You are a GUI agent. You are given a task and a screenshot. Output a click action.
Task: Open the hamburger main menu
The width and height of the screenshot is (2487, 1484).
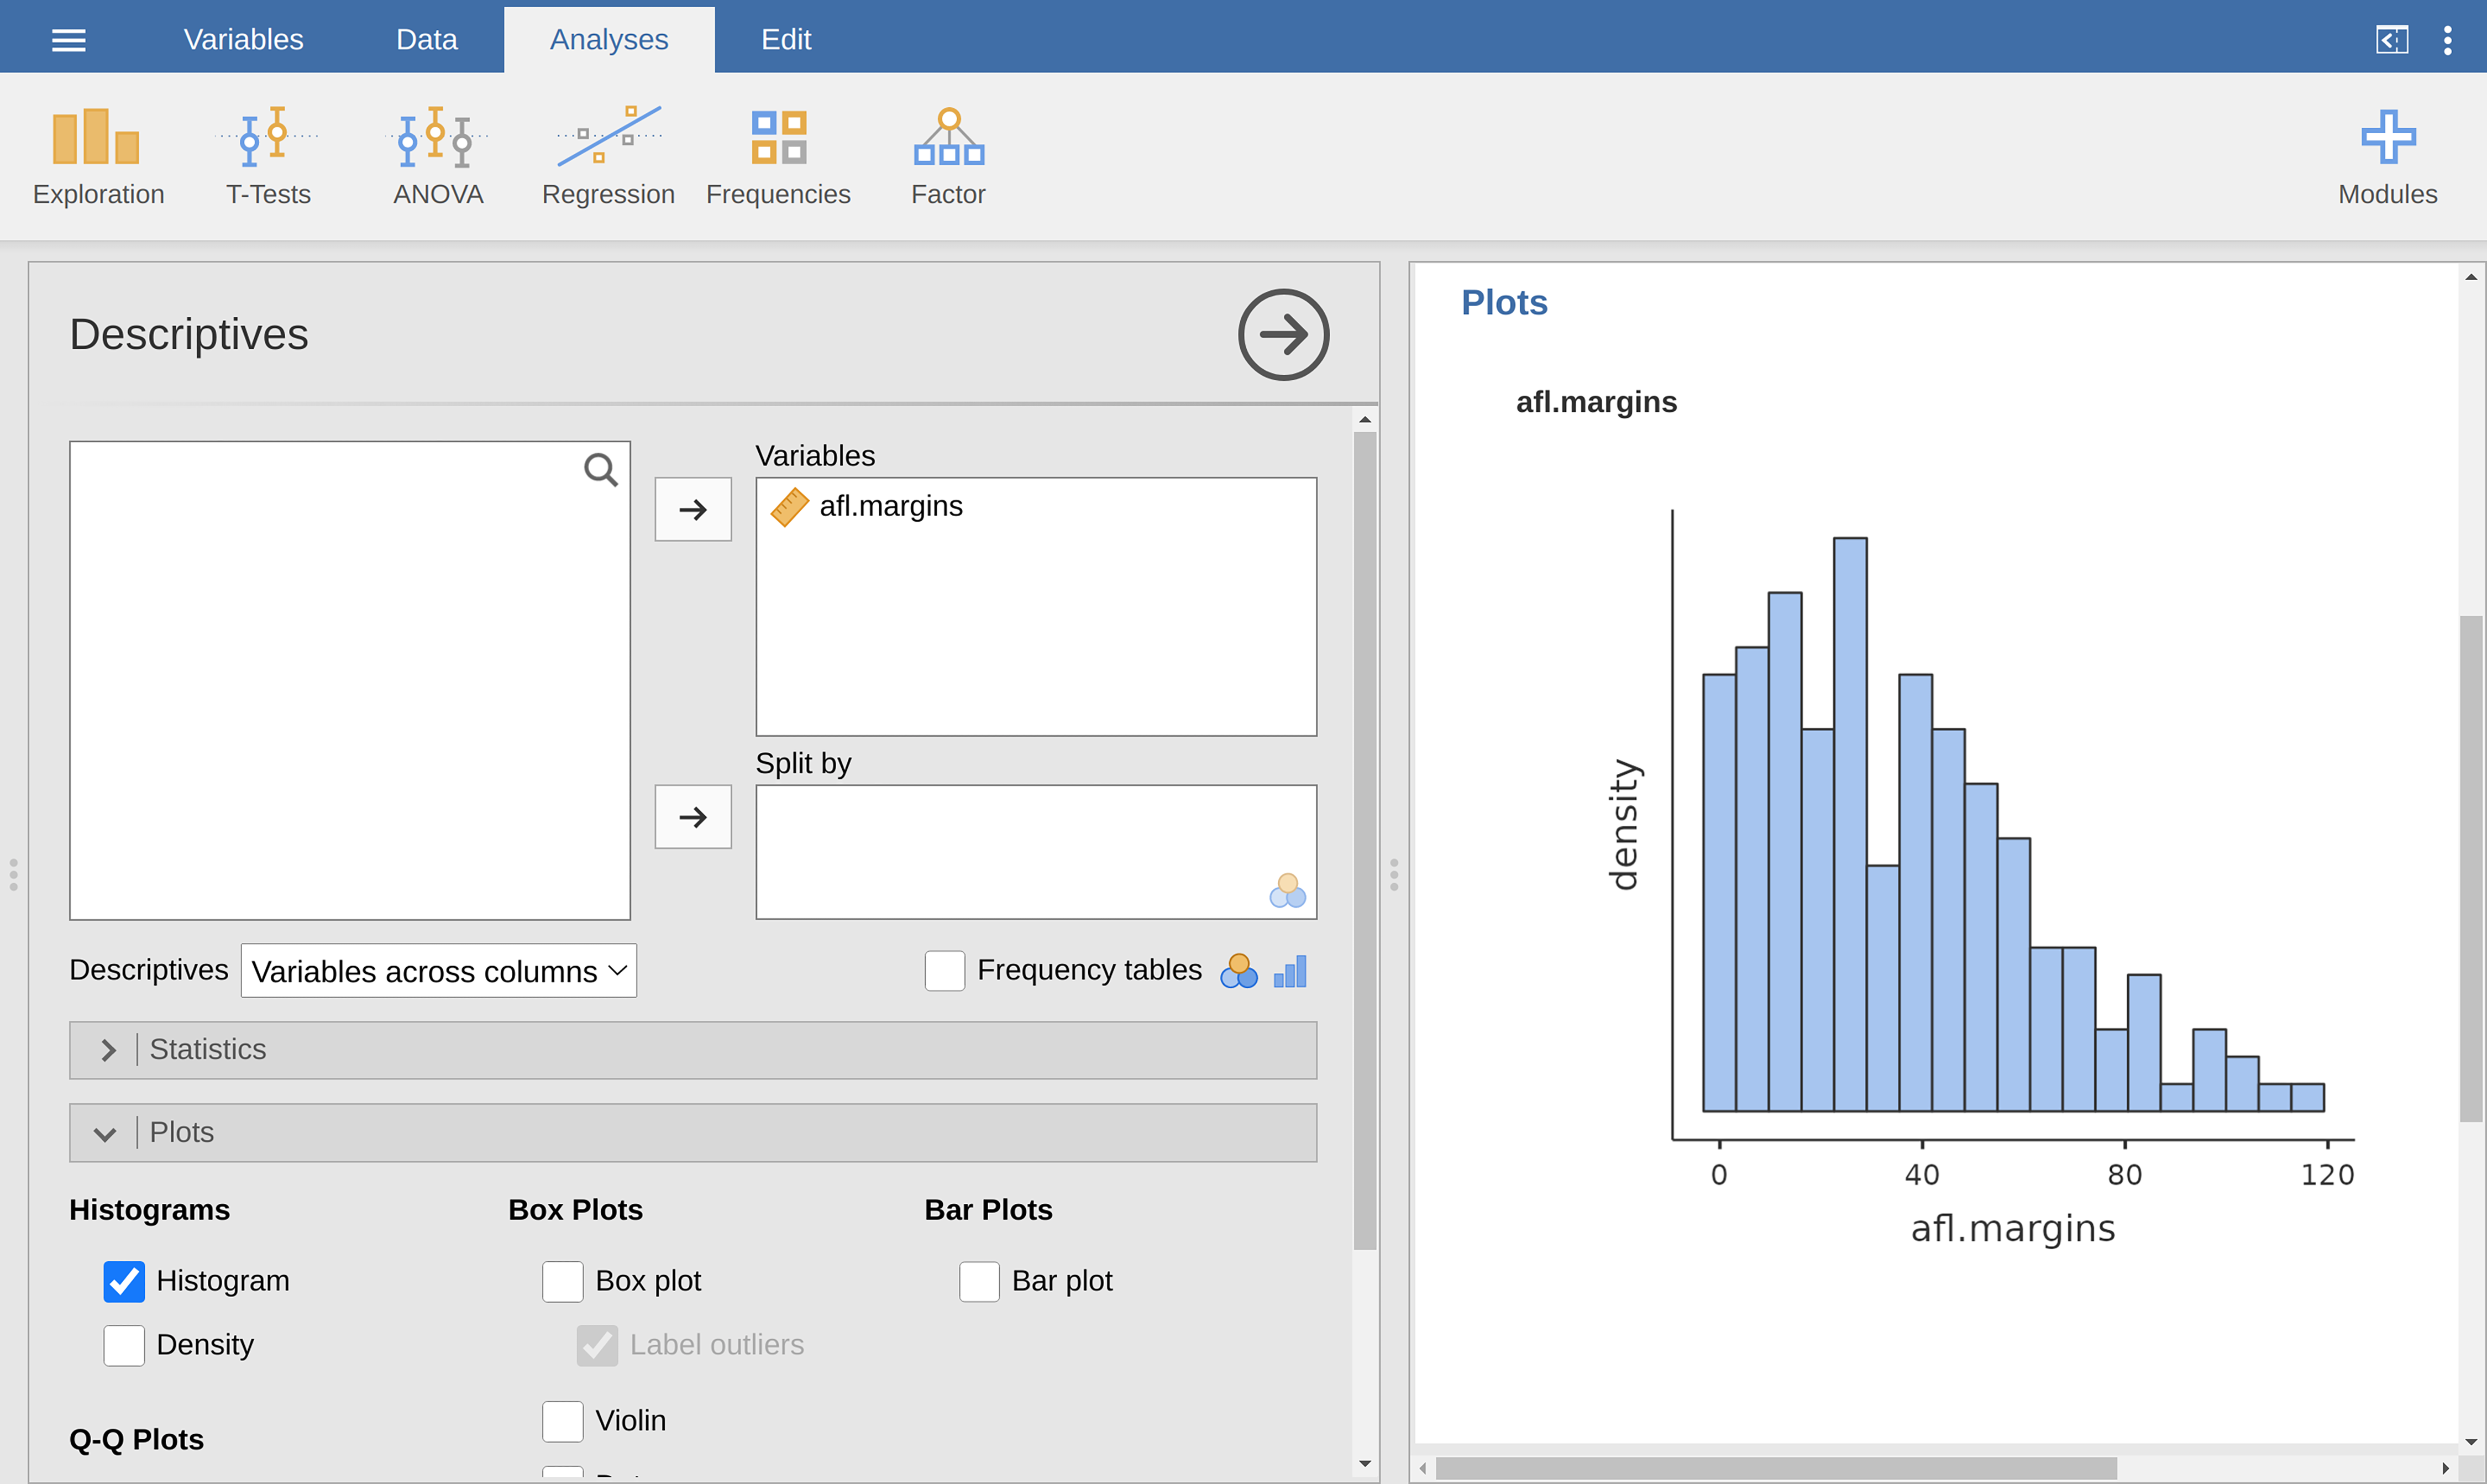coord(69,40)
